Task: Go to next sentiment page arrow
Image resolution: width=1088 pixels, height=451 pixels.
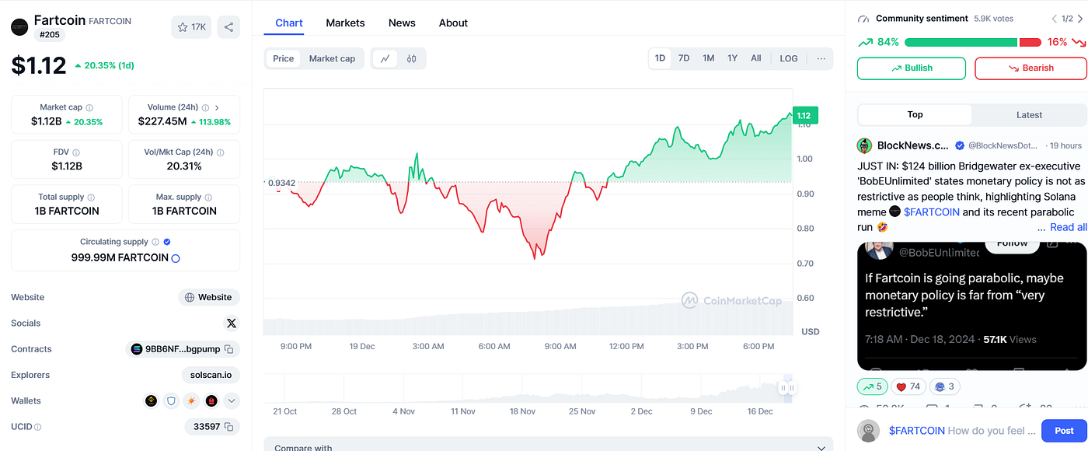Action: click(x=1080, y=19)
